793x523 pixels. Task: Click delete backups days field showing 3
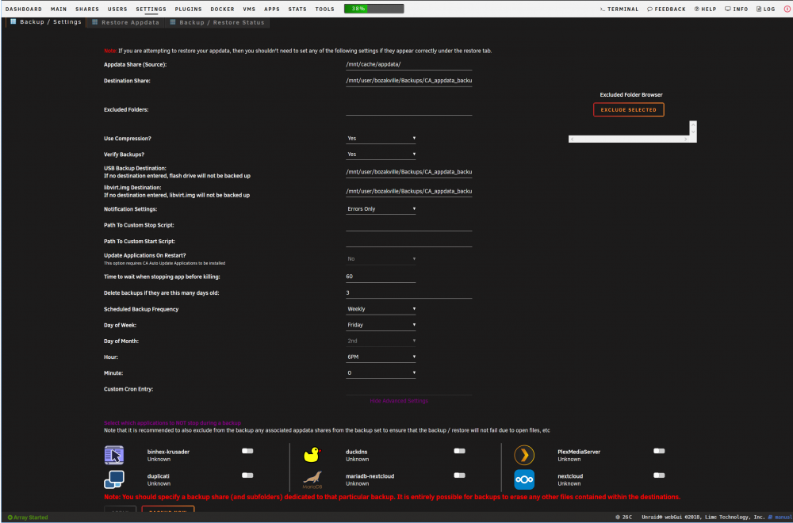408,292
